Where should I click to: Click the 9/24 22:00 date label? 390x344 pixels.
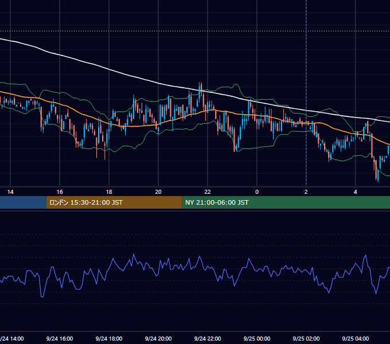[208, 338]
